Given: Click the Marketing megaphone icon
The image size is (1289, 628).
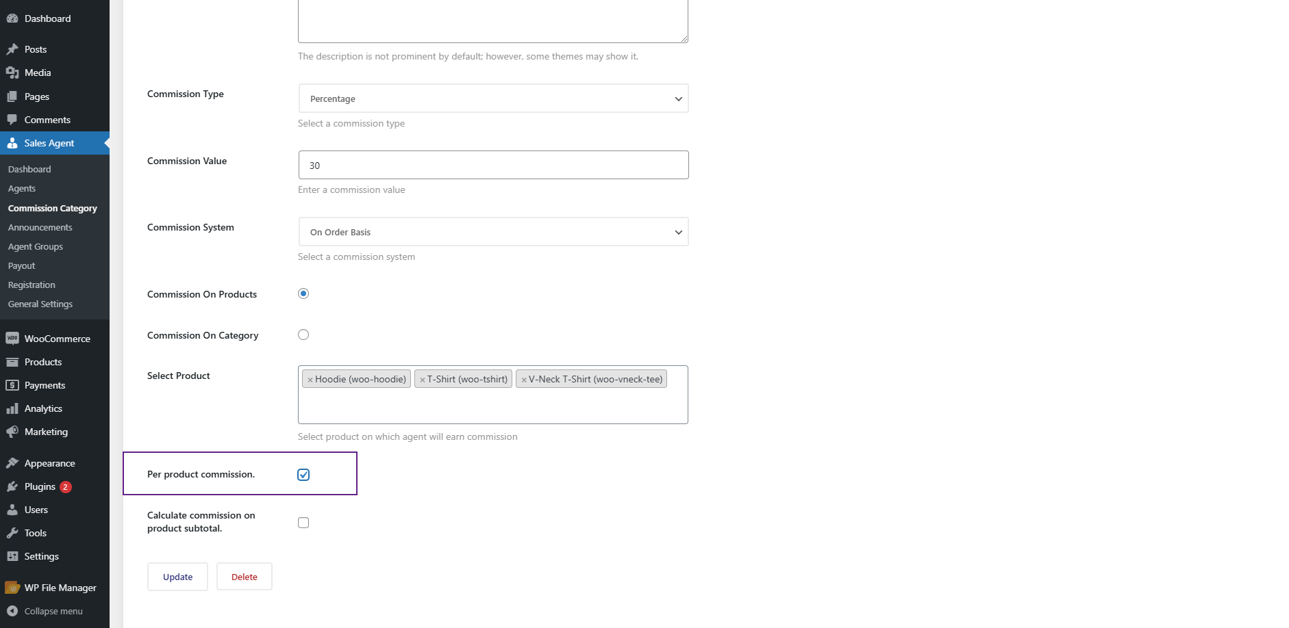Looking at the screenshot, I should point(12,432).
